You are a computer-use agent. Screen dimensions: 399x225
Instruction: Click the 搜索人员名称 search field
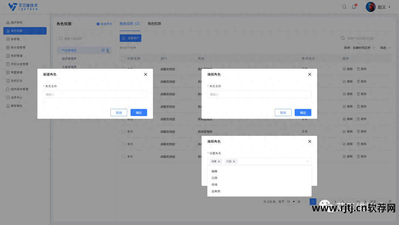click(x=85, y=39)
